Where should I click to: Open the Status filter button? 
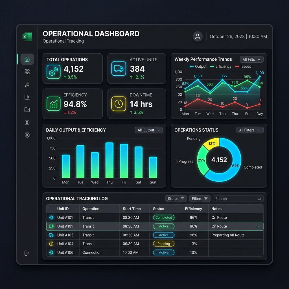click(176, 198)
